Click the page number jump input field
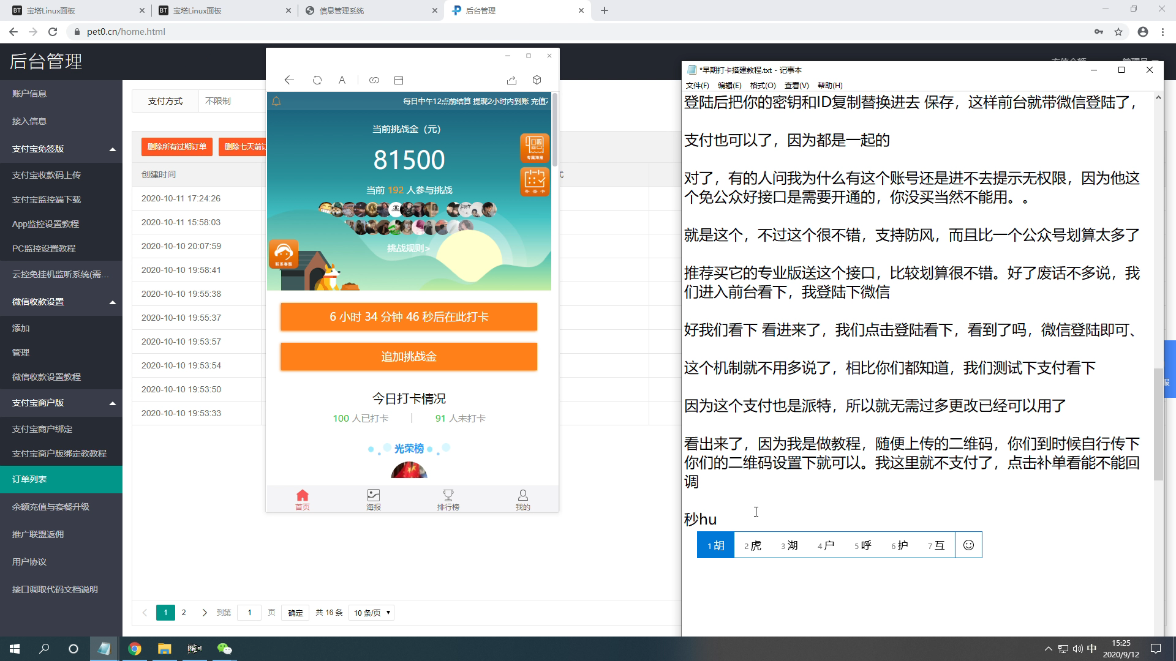 249,613
